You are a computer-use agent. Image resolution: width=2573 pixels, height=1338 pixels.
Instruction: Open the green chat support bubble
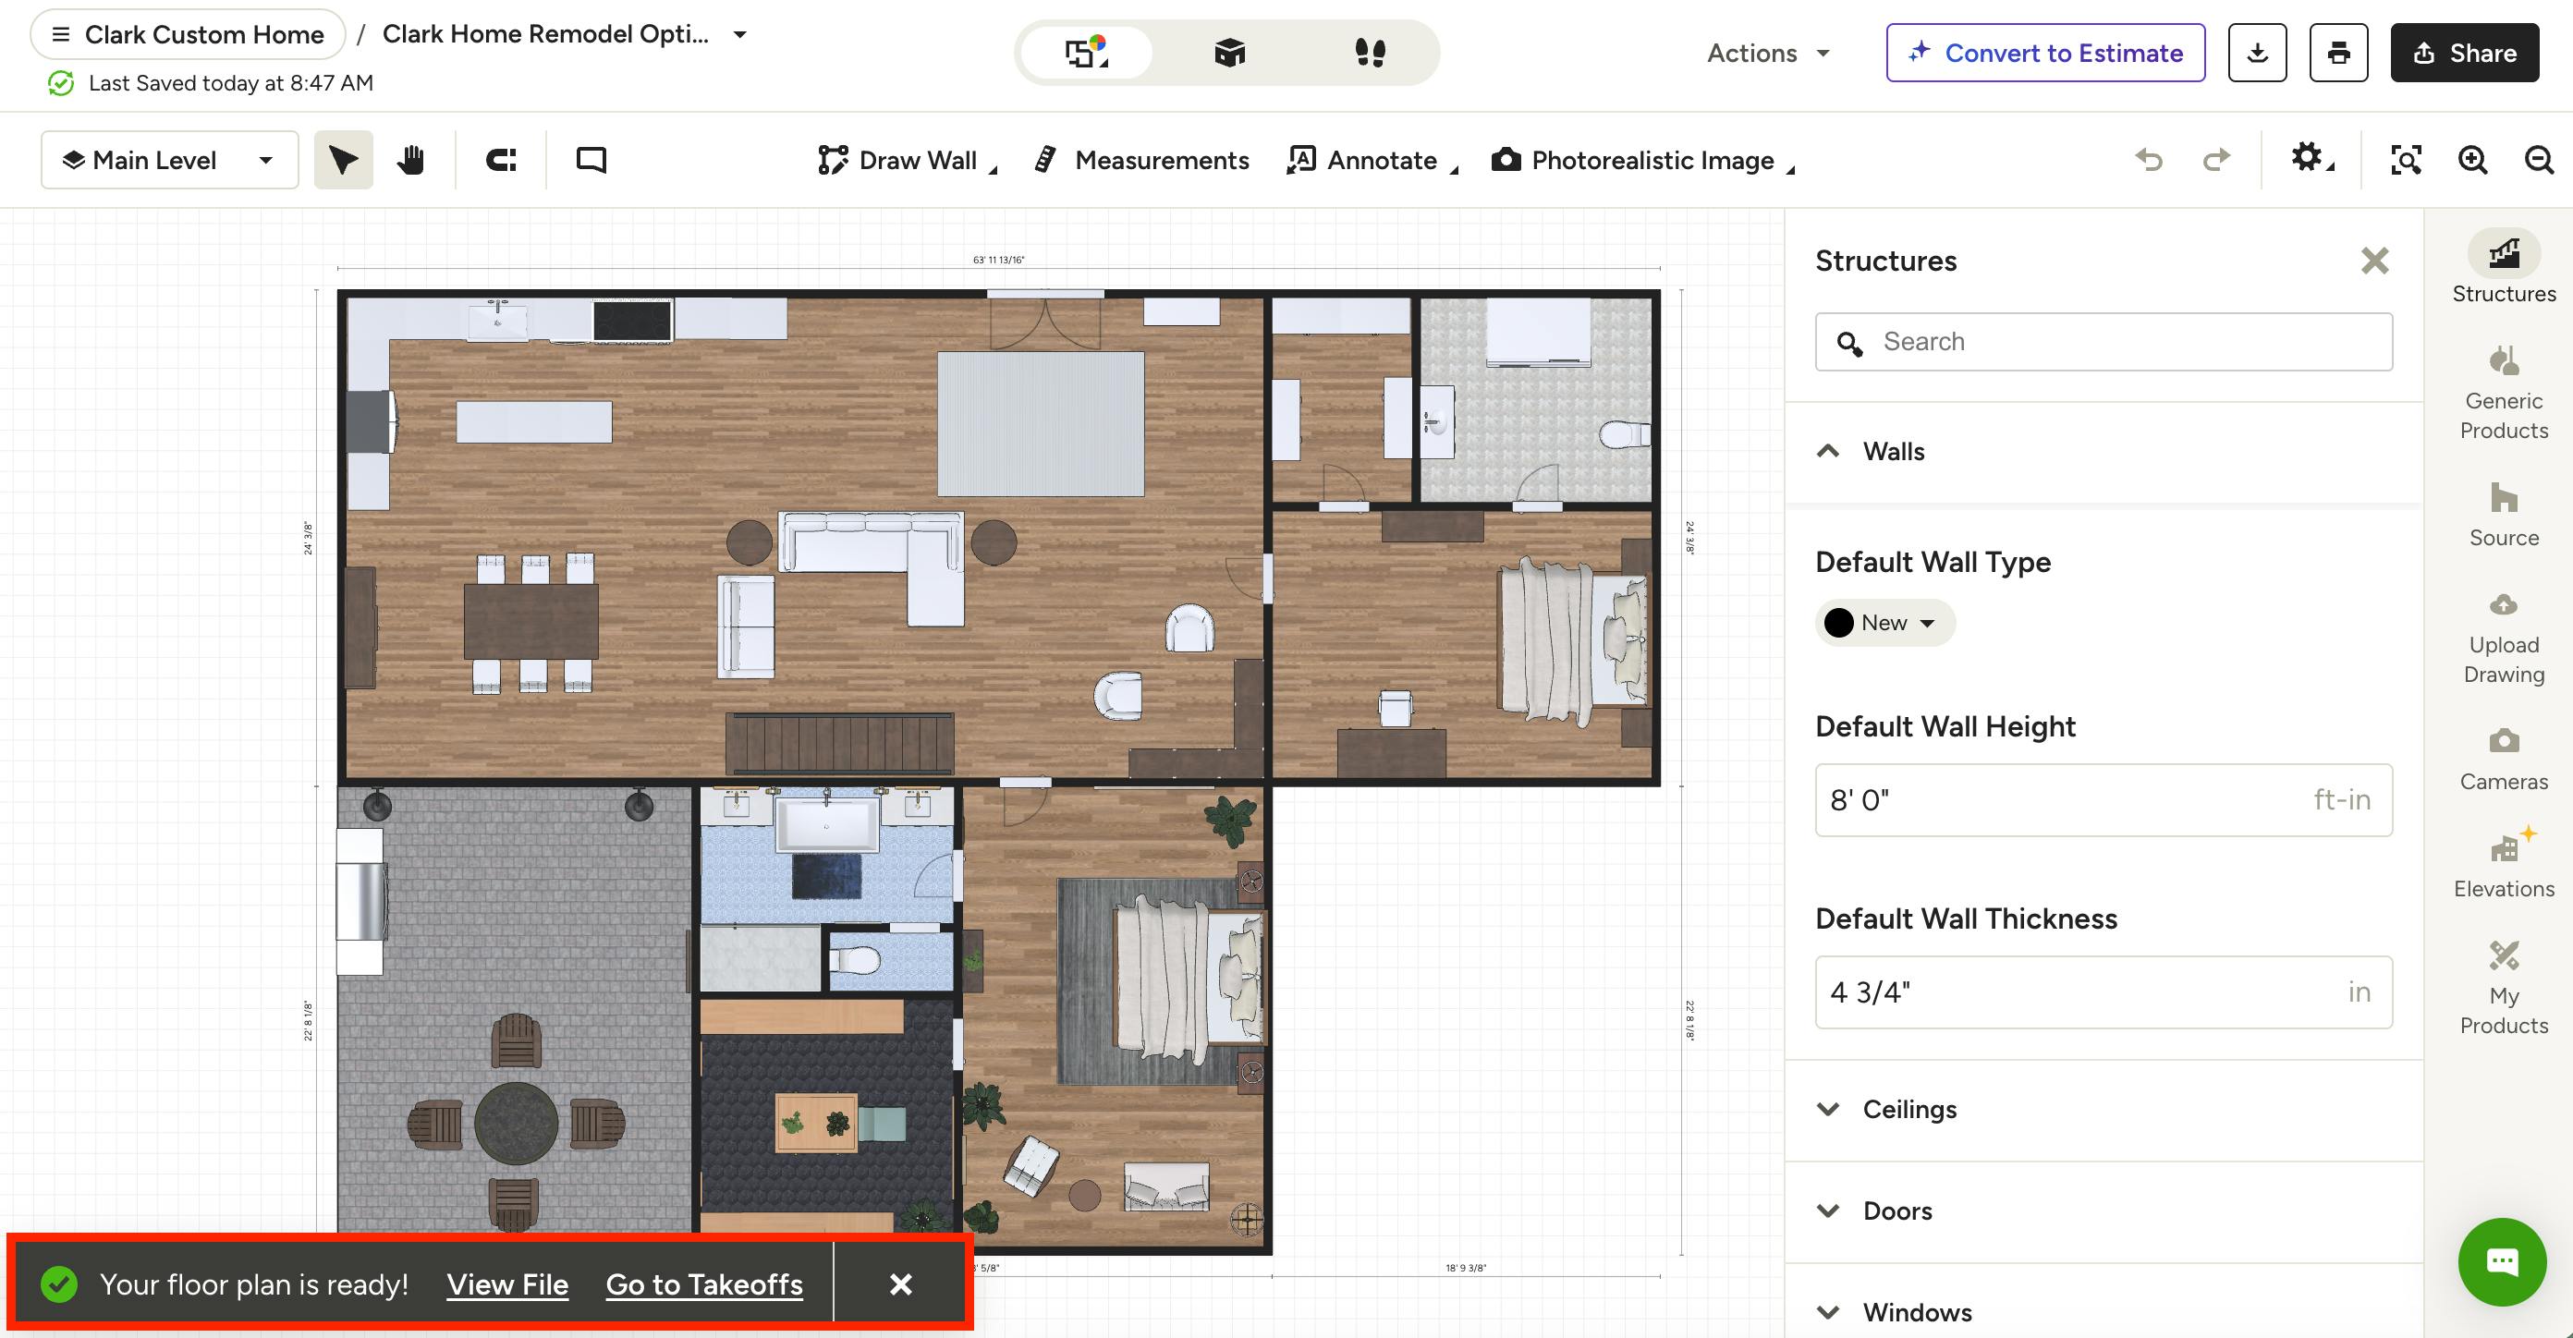pyautogui.click(x=2502, y=1262)
